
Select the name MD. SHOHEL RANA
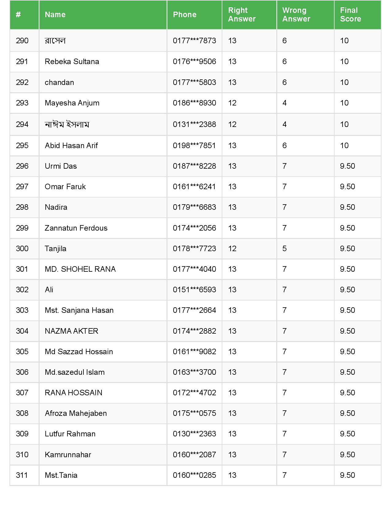[80, 269]
